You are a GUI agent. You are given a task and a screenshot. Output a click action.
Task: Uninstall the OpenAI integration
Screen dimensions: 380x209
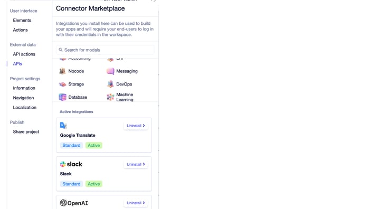click(136, 203)
